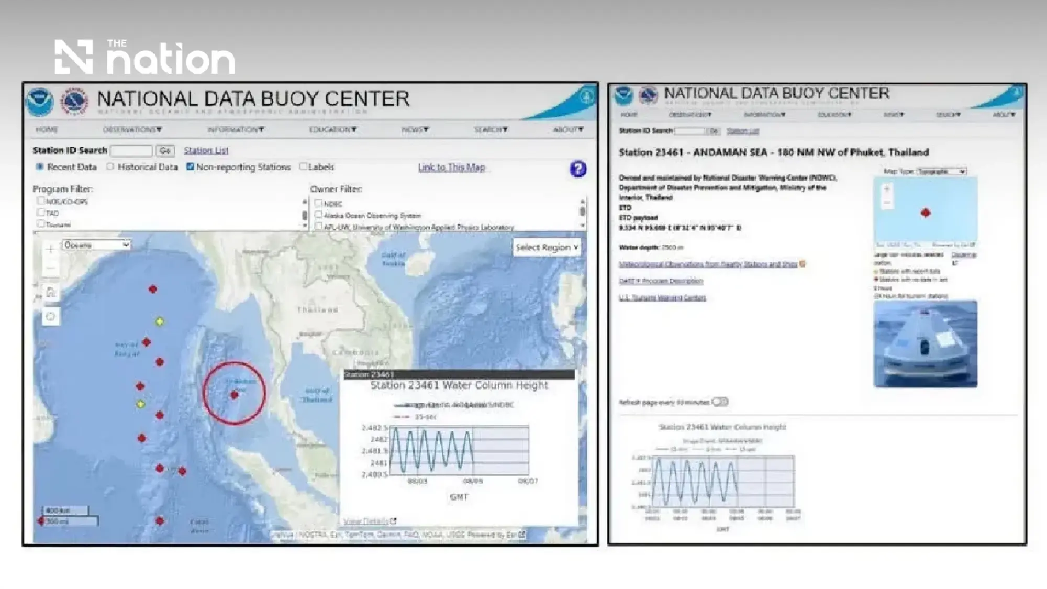Check the NDBC owner filter
Viewport: 1047px width, 589px height.
tap(318, 203)
